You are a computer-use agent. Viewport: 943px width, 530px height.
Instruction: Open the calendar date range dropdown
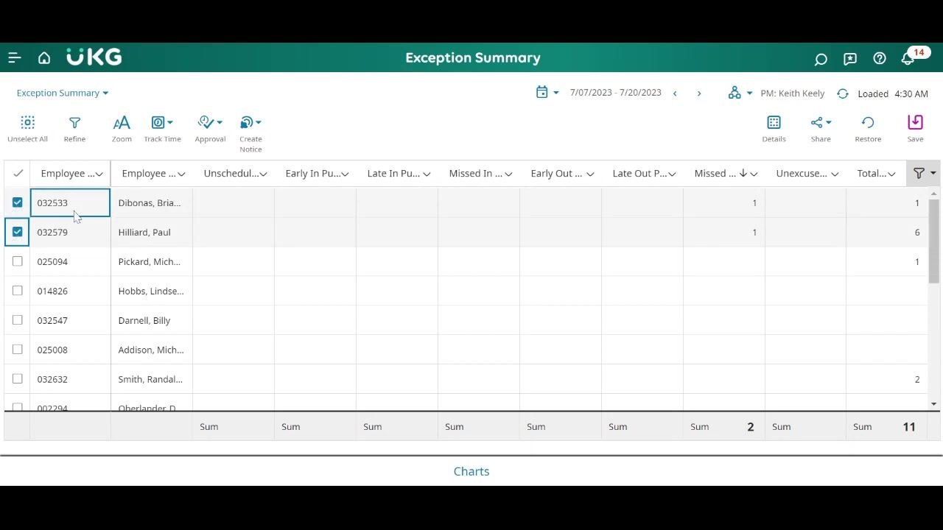click(x=547, y=93)
